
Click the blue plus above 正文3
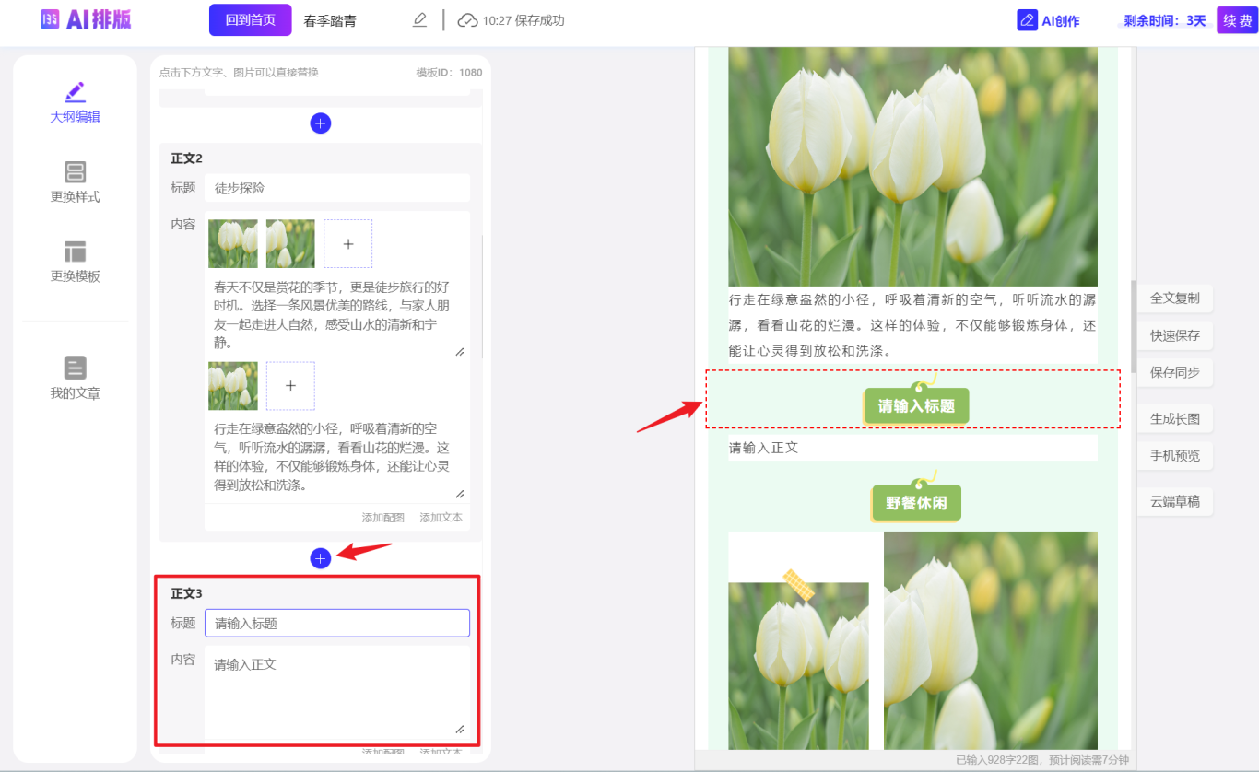point(321,558)
